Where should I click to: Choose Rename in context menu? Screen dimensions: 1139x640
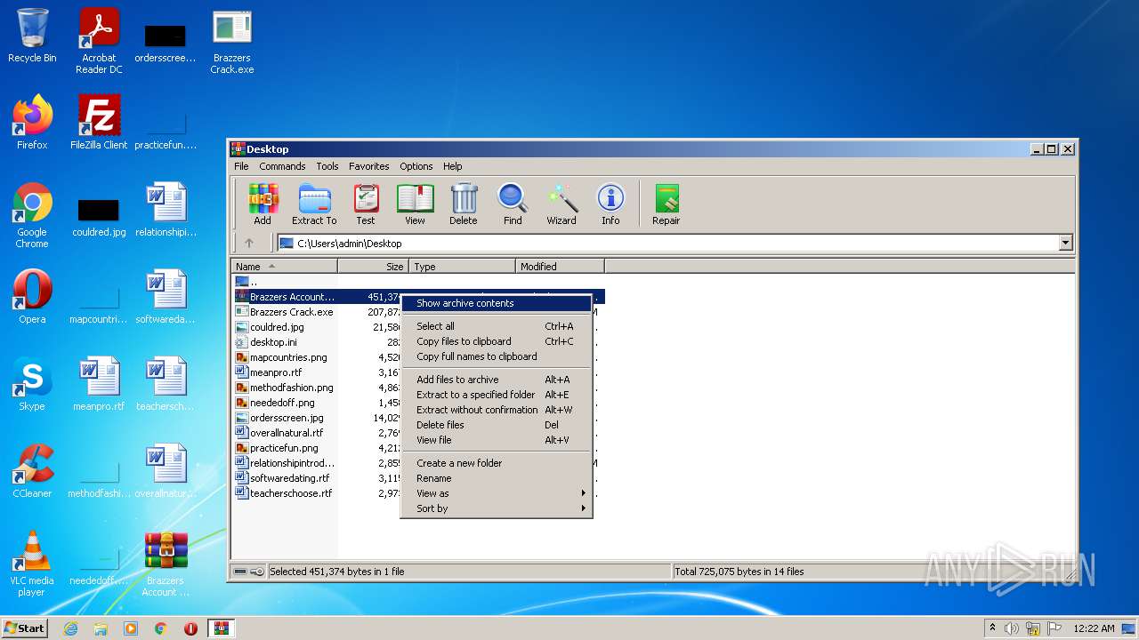[497, 478]
